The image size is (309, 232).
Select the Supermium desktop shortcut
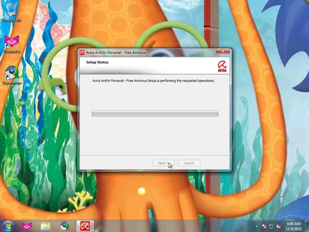12,75
